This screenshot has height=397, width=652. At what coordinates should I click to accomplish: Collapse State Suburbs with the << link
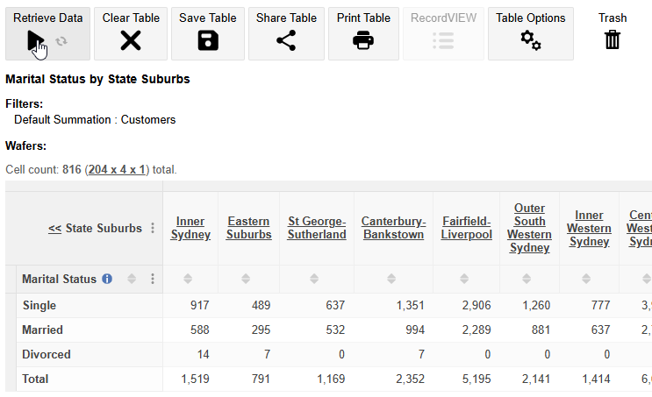pyautogui.click(x=54, y=228)
